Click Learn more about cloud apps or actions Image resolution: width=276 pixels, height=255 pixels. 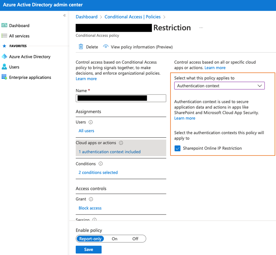215,68
